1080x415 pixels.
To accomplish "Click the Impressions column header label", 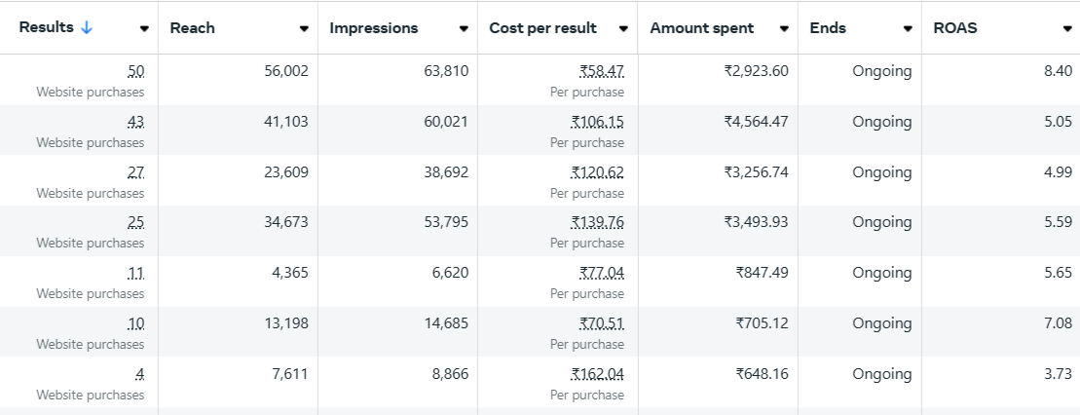I will coord(374,28).
